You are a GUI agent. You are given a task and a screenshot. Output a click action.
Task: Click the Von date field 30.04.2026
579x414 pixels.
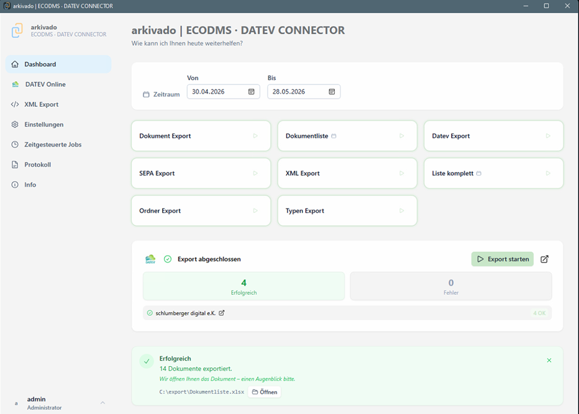point(224,91)
